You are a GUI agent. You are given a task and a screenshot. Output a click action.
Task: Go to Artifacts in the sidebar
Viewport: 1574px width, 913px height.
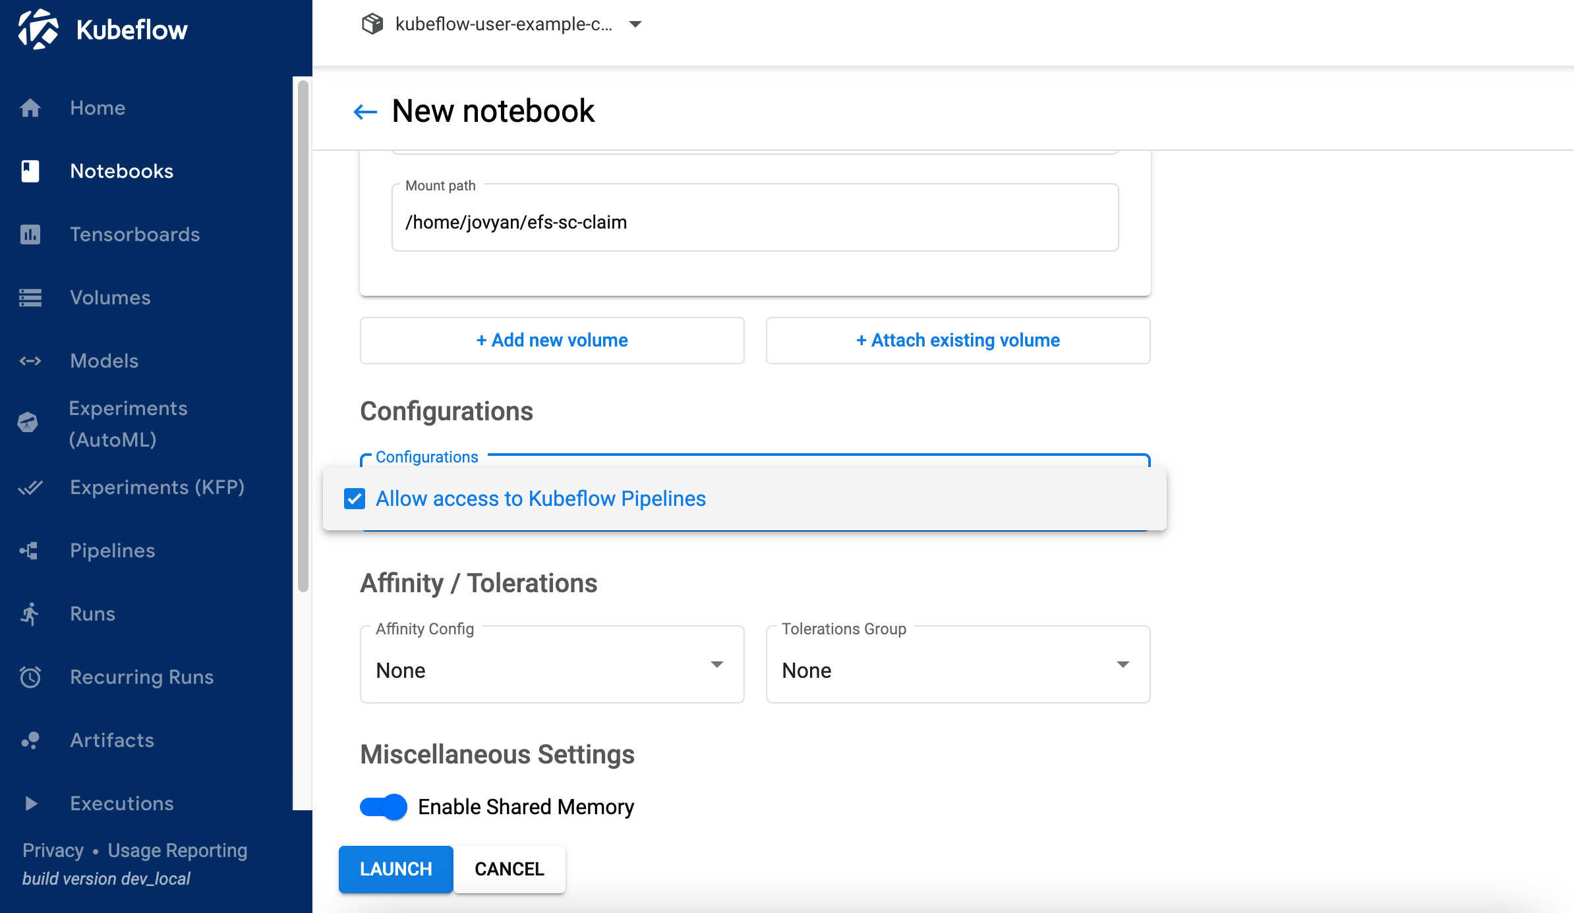tap(112, 740)
